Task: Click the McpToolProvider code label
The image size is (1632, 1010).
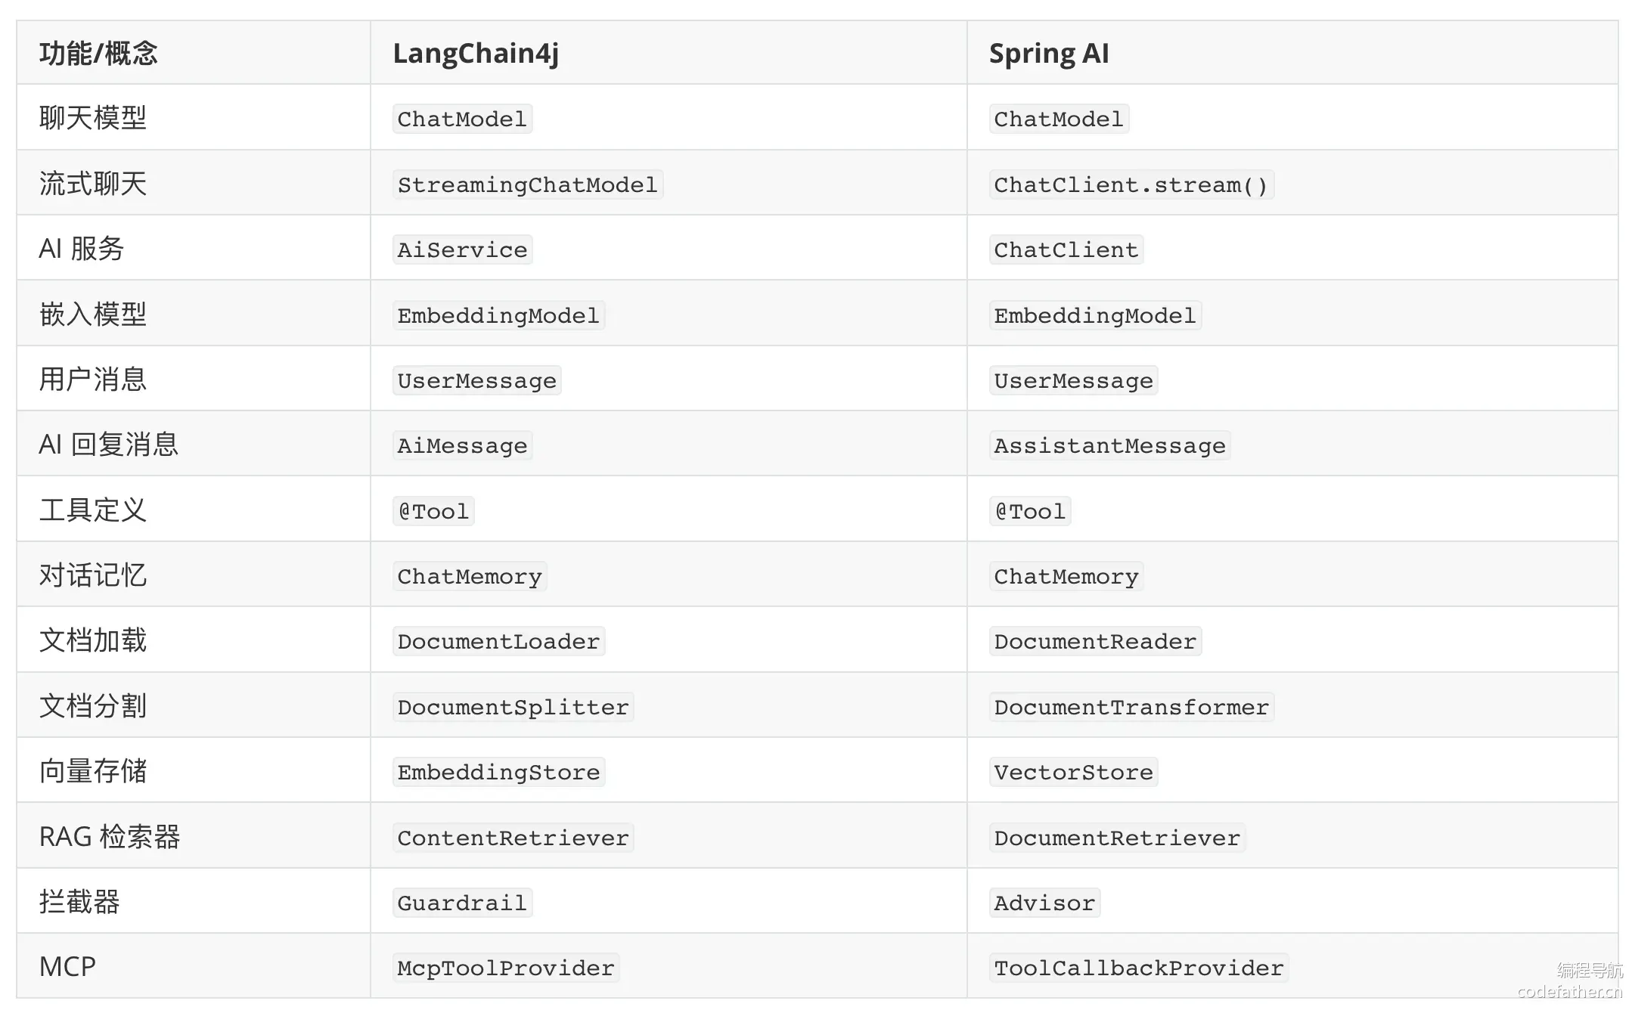Action: 506,968
